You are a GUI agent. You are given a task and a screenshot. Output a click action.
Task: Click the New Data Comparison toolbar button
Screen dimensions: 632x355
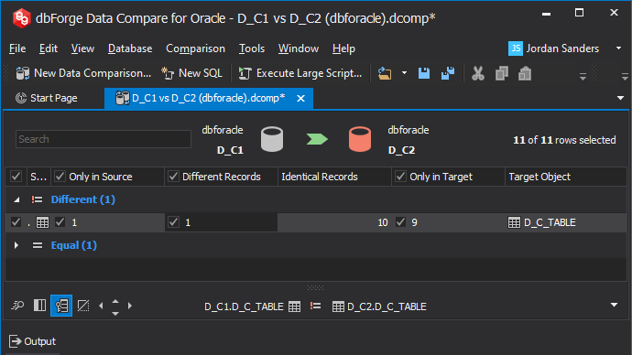[83, 73]
